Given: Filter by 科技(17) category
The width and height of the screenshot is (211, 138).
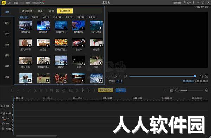Looking at the screenshot, I should tap(81, 17).
